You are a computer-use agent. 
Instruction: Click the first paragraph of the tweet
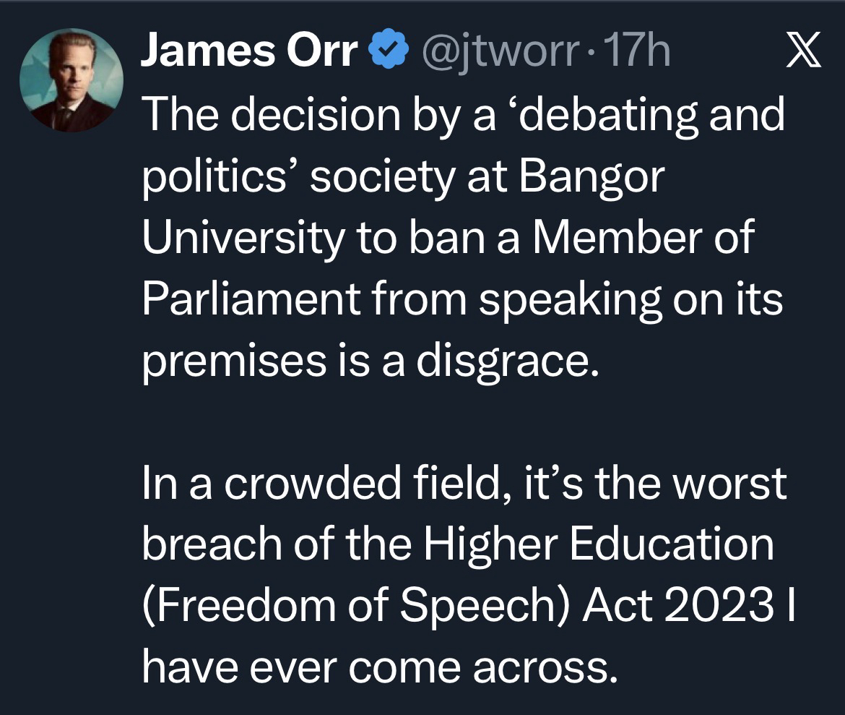click(x=462, y=237)
